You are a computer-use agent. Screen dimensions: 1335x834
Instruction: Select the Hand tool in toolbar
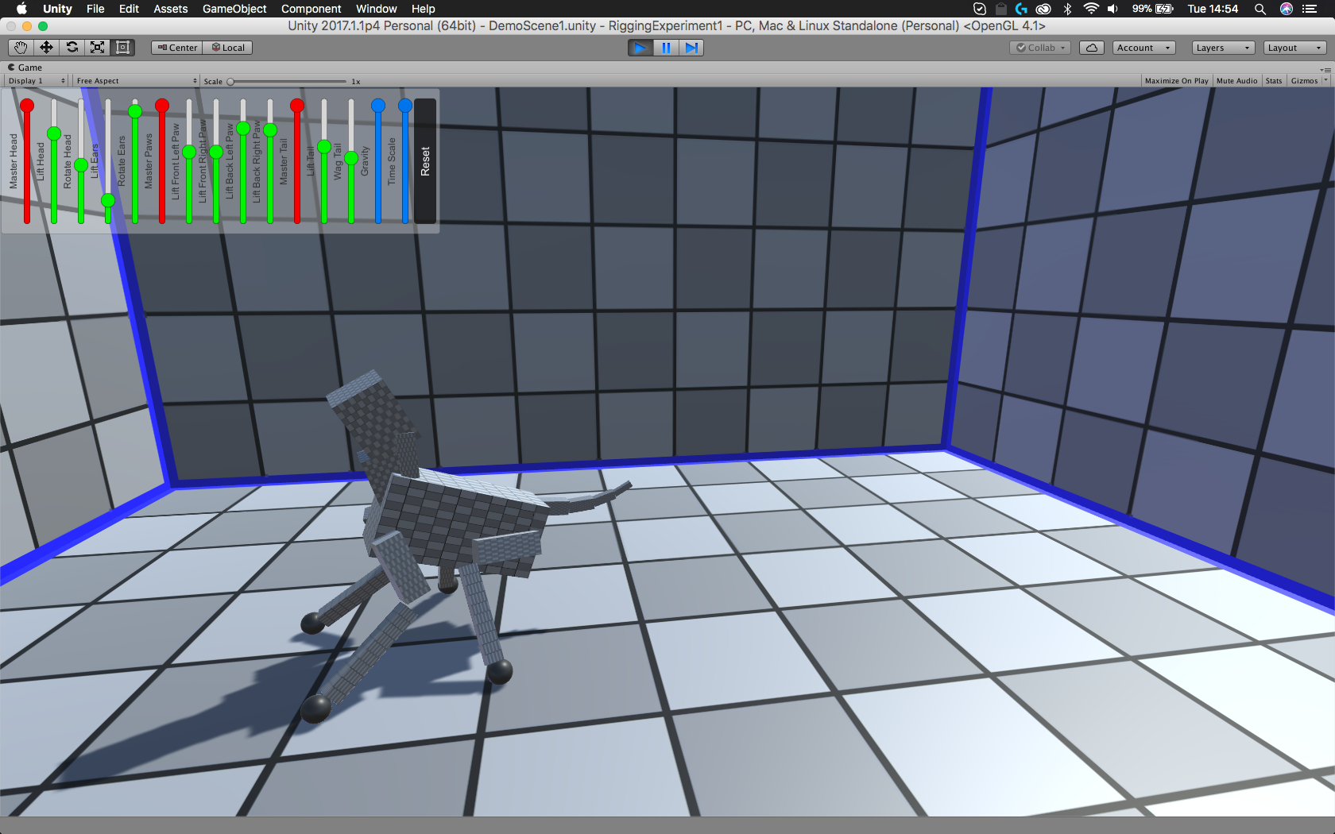[x=21, y=48]
